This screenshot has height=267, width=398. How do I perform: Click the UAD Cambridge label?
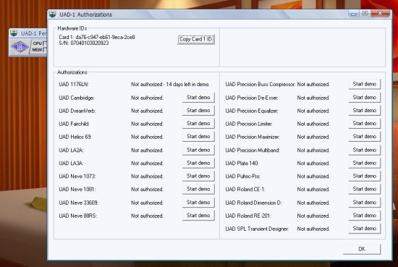pyautogui.click(x=77, y=98)
